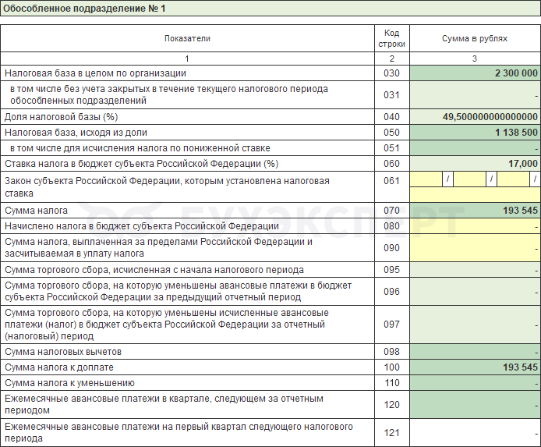541x447 pixels.
Task: Click the yellow accrued tax field, line 080
Action: (475, 226)
